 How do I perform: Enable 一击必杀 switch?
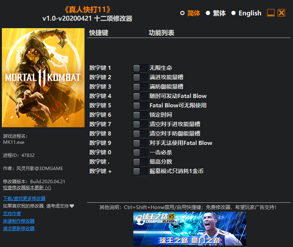click(x=140, y=152)
